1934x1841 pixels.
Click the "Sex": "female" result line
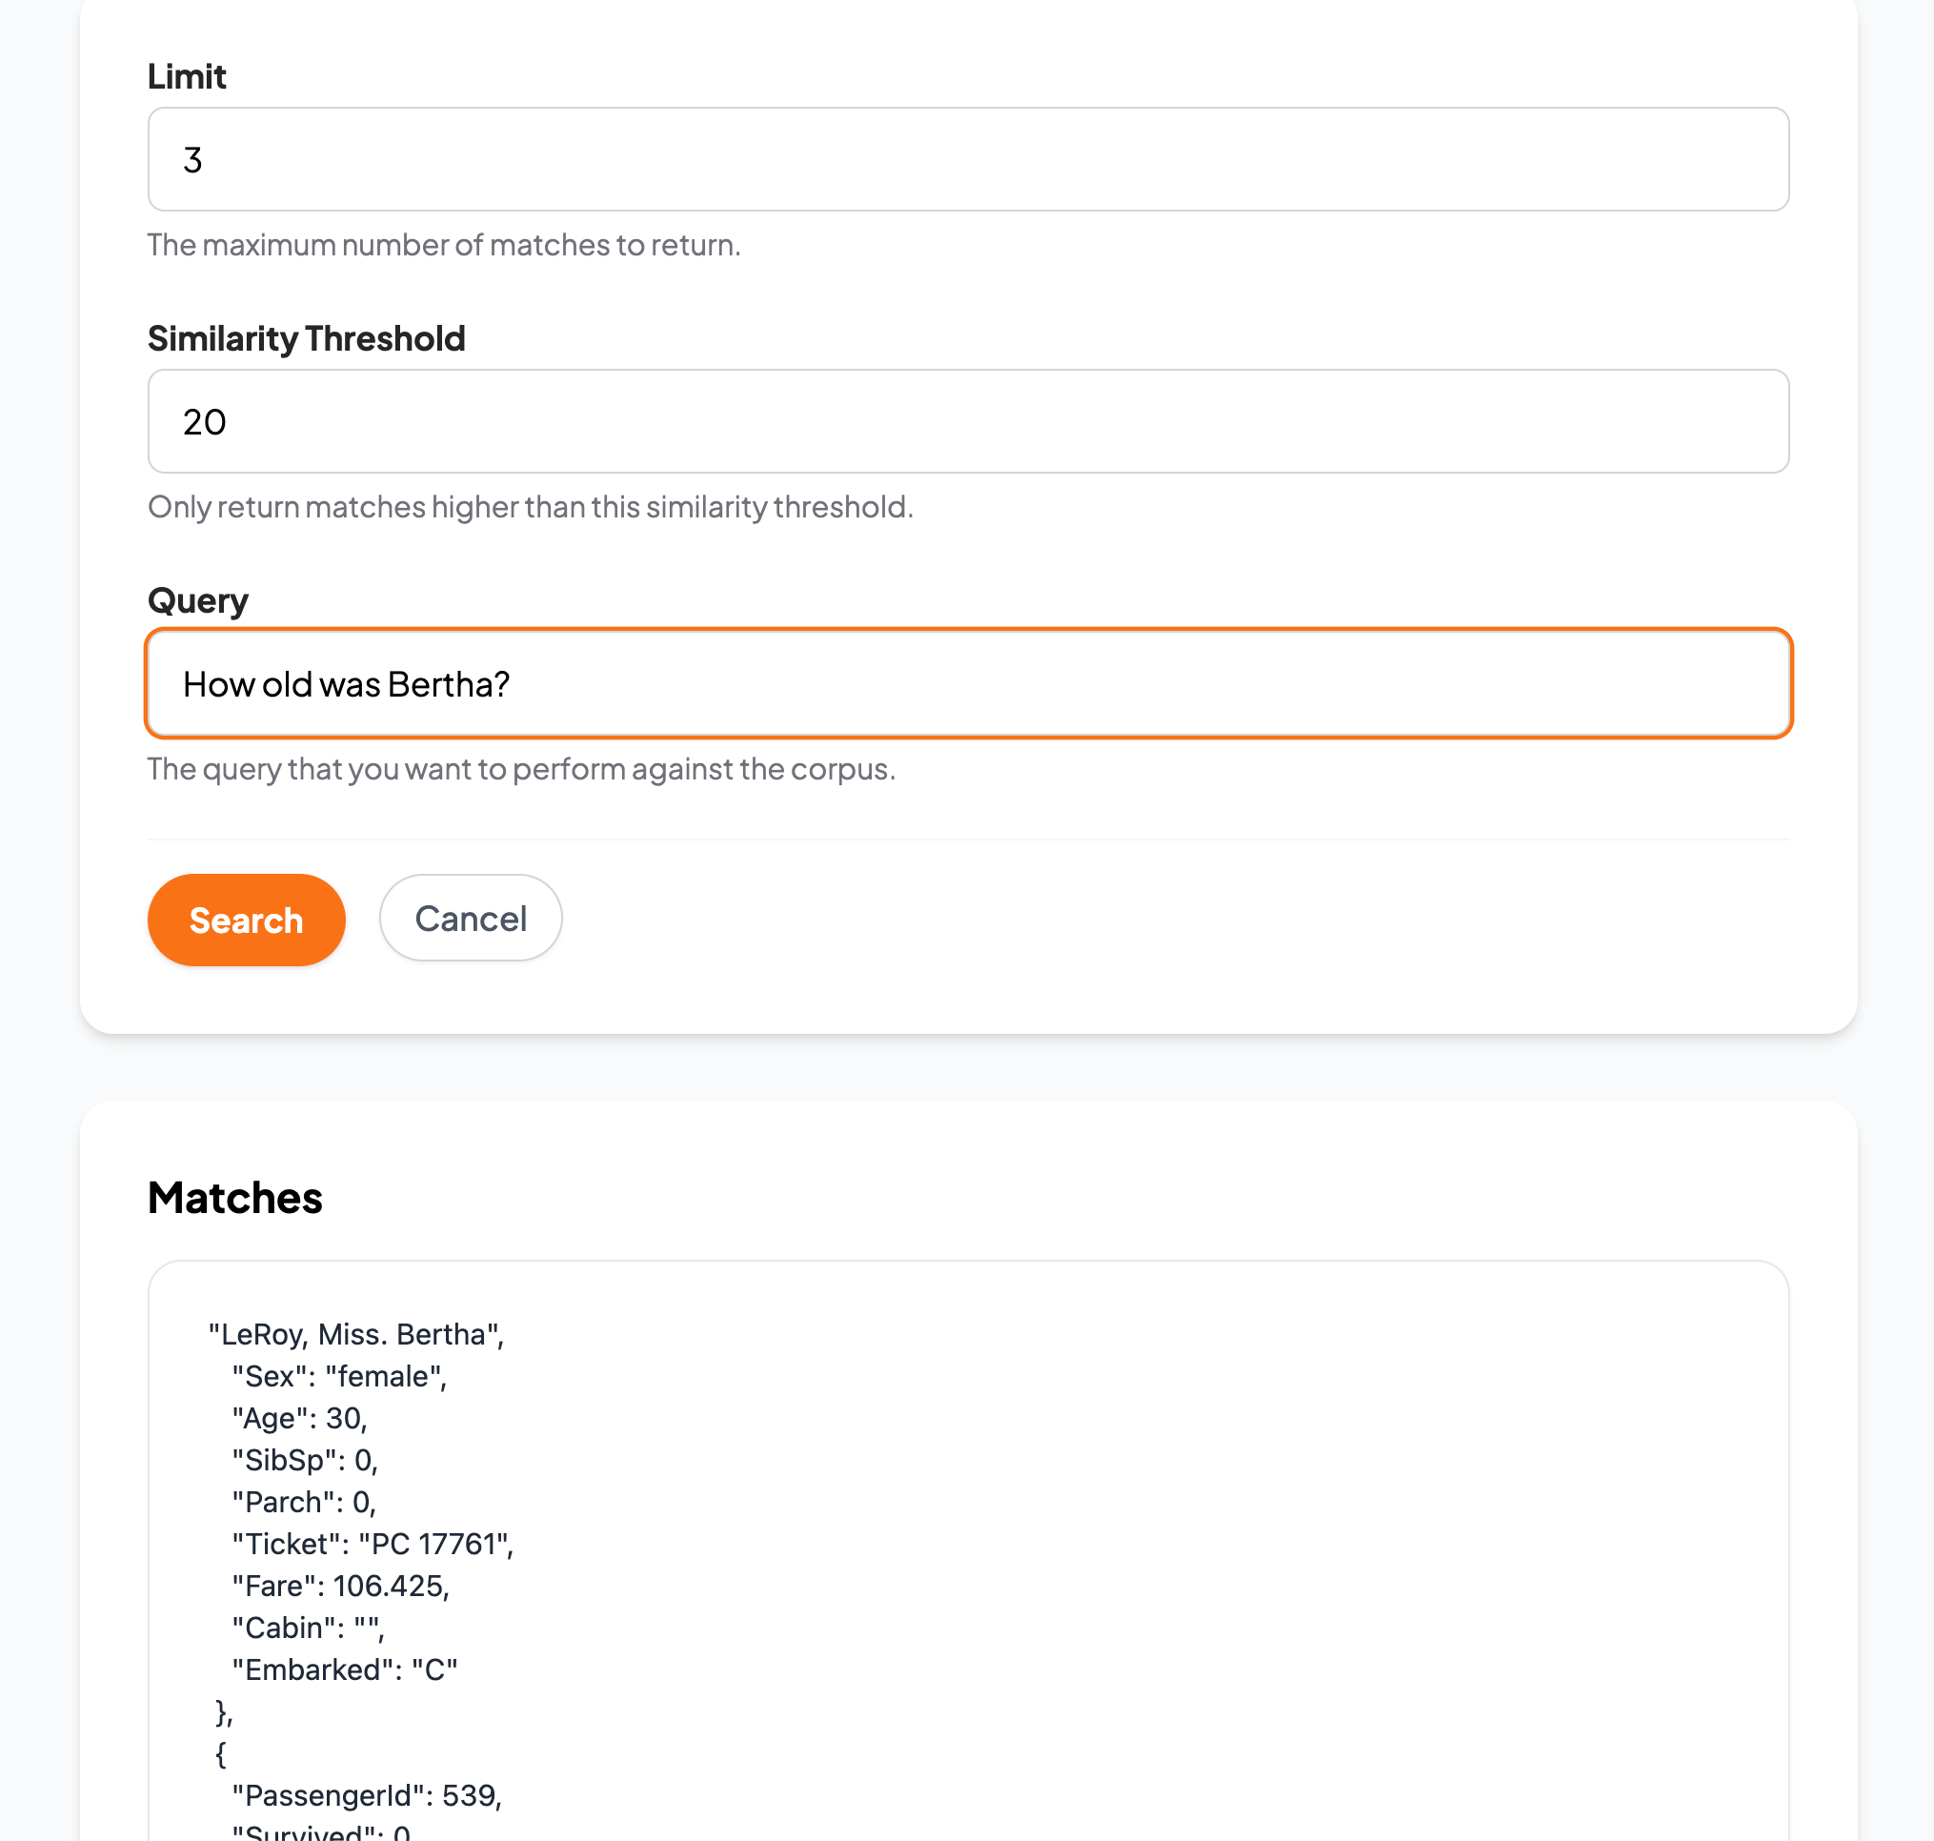tap(339, 1376)
